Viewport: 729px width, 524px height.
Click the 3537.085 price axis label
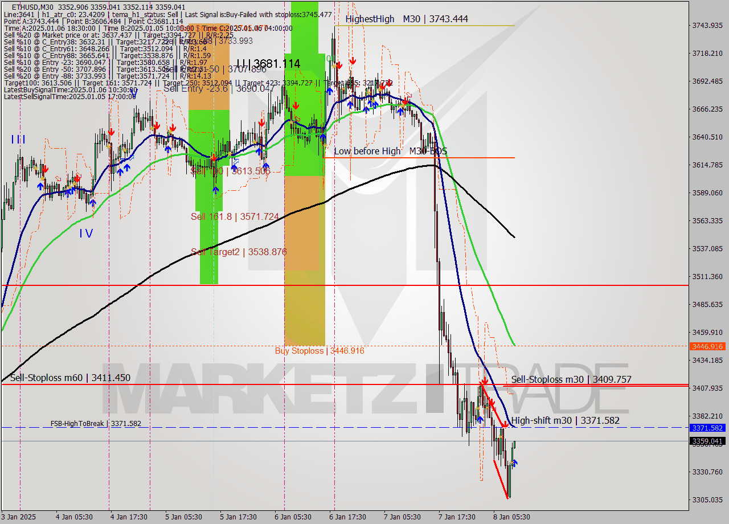click(707, 248)
